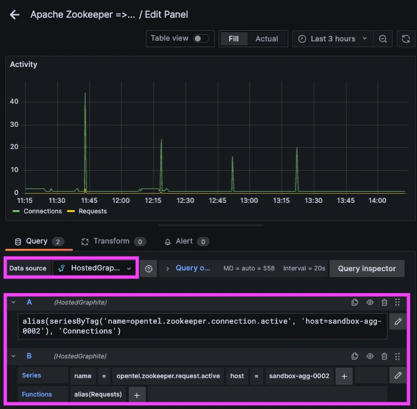Open the Last 3 hours time picker

pyautogui.click(x=333, y=39)
